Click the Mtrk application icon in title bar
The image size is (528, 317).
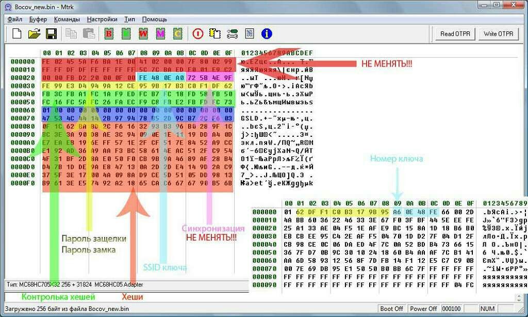(x=8, y=7)
